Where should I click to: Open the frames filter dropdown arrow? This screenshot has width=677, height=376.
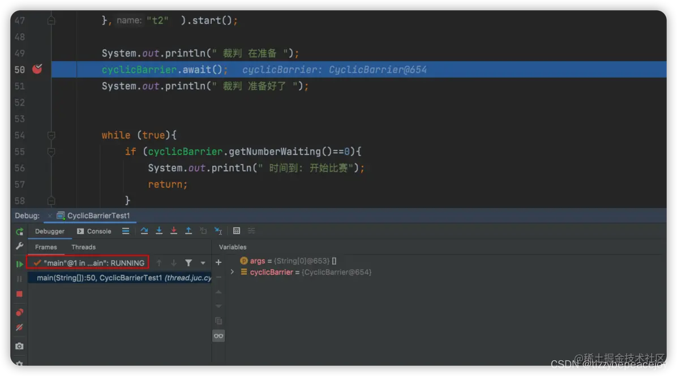[203, 262]
